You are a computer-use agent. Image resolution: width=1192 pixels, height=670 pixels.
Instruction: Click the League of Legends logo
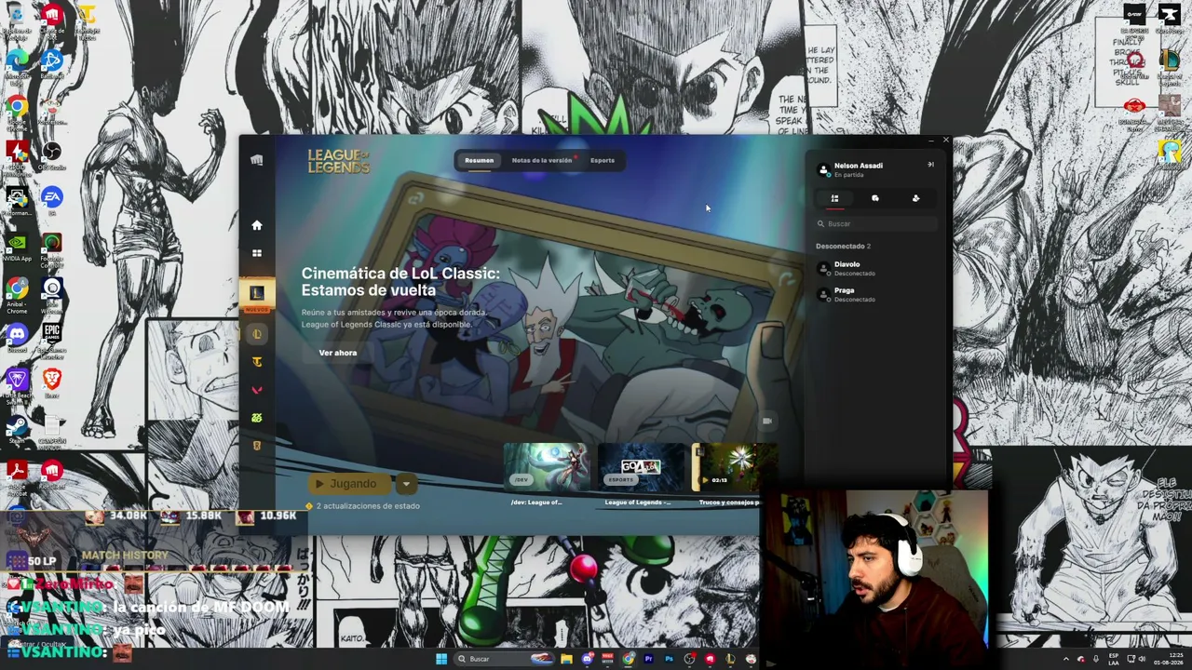point(339,161)
